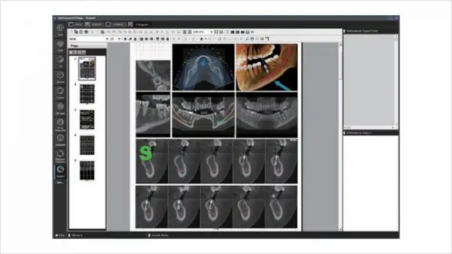Click Info in the bottom-left bar

click(59, 235)
